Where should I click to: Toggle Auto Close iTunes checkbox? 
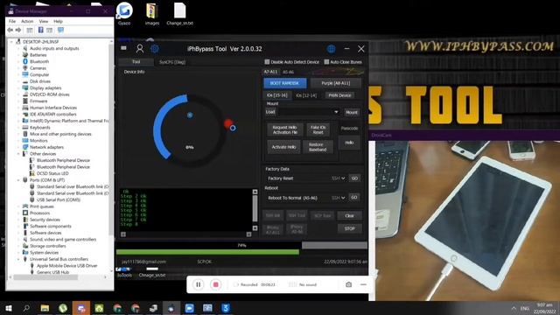pyautogui.click(x=326, y=62)
